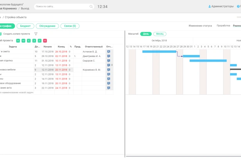This screenshot has height=158, width=241.
Task: Set timeline scale to Месяц
Action: [160, 34]
